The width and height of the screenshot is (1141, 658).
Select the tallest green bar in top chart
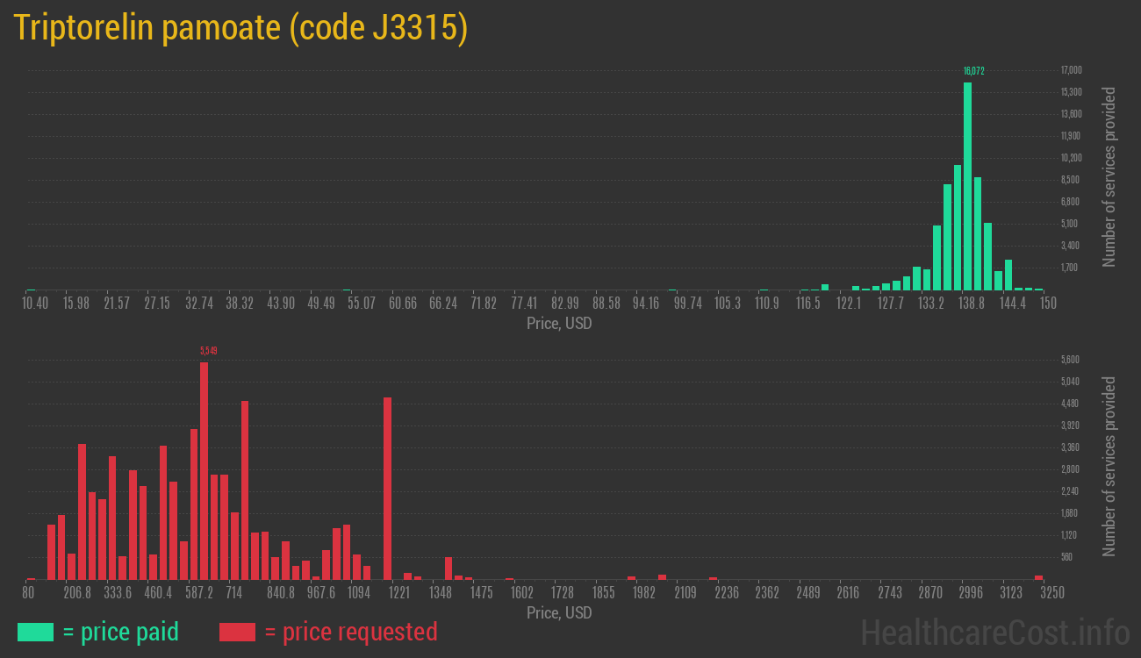pyautogui.click(x=967, y=186)
